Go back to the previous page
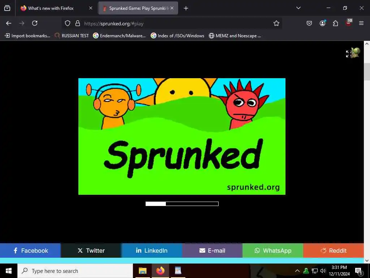 coord(9,23)
